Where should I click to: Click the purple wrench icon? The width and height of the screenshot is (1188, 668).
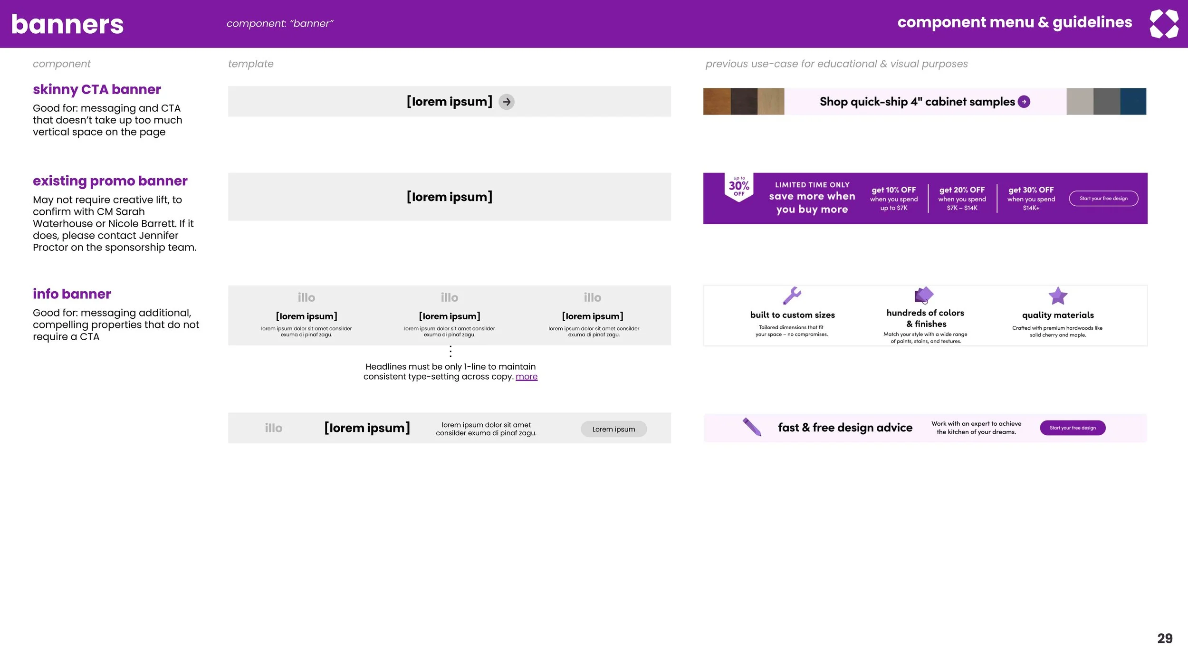pos(792,296)
